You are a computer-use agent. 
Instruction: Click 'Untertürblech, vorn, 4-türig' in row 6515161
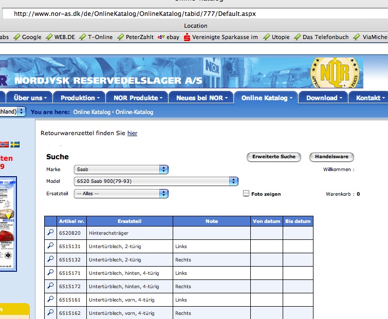121,299
